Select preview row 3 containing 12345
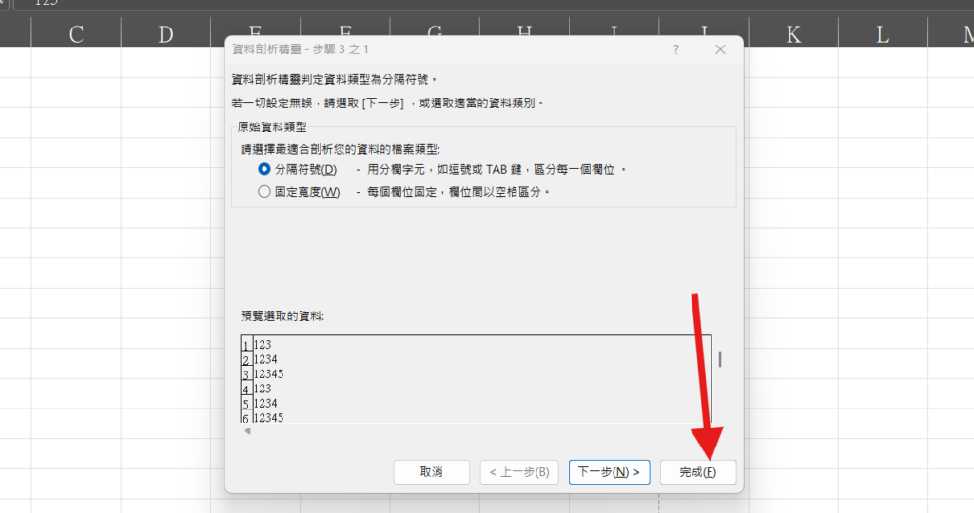This screenshot has width=974, height=513. (x=269, y=373)
